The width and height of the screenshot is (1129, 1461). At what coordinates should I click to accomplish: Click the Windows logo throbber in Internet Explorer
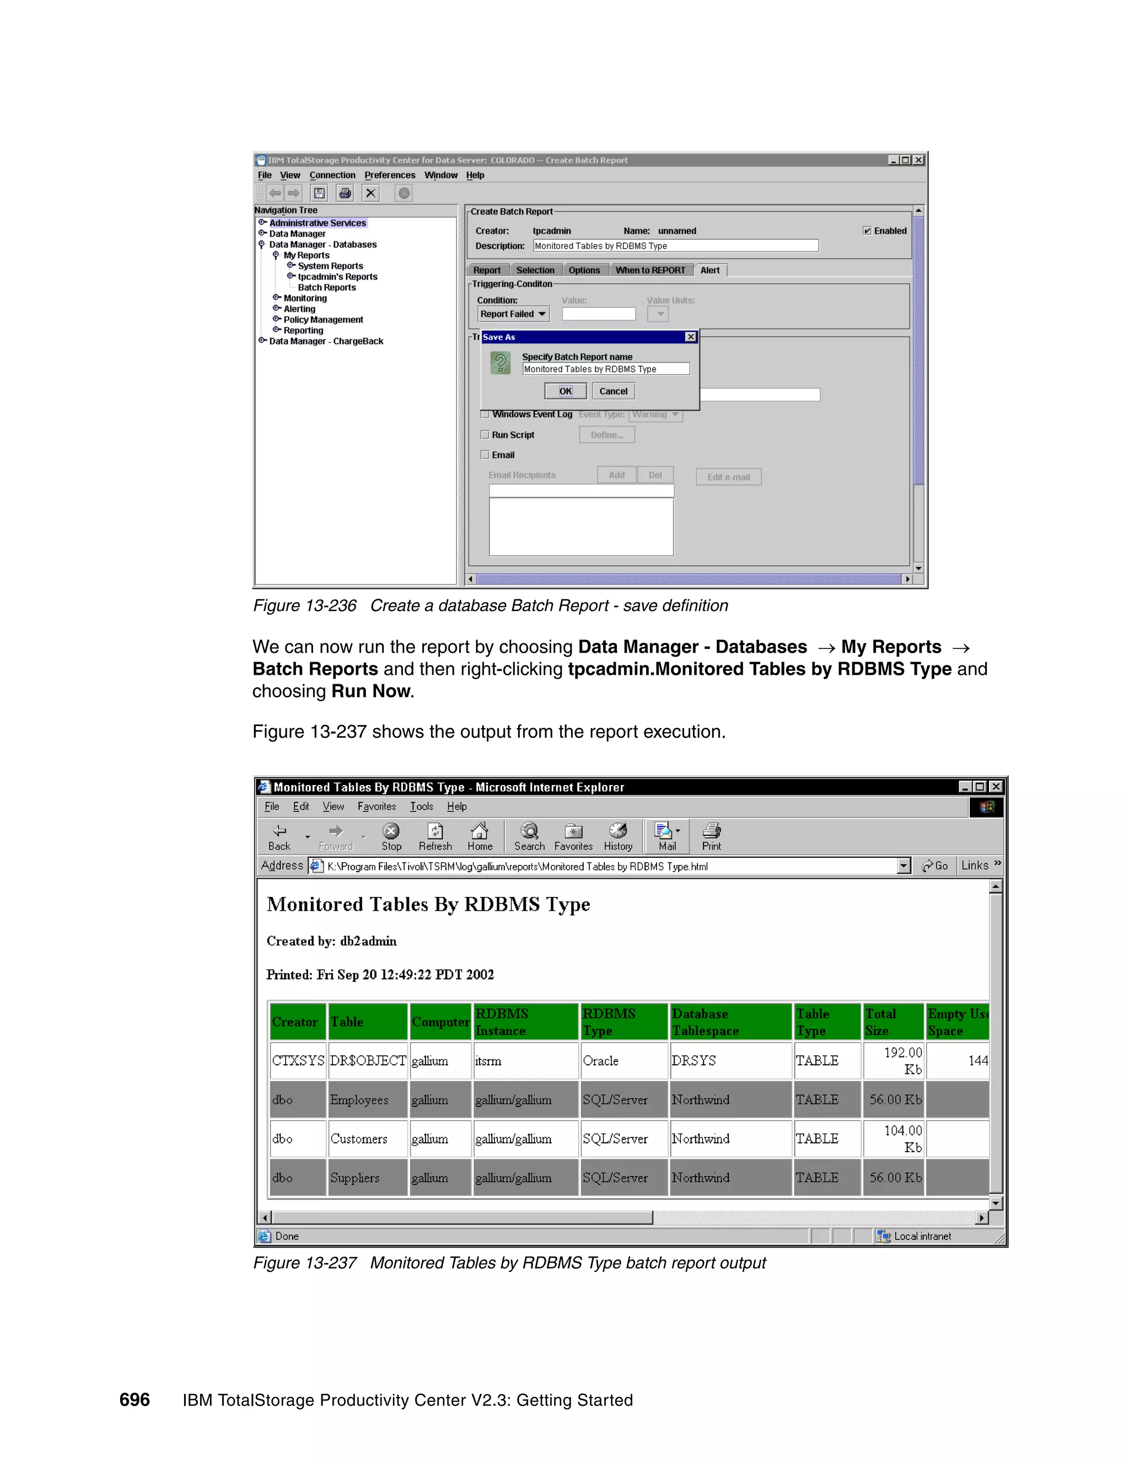point(987,807)
